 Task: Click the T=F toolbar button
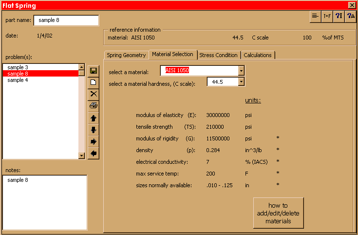[327, 16]
